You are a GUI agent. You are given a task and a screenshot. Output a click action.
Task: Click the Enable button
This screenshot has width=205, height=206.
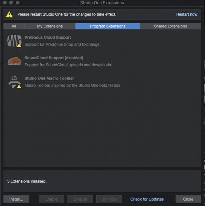point(51,199)
